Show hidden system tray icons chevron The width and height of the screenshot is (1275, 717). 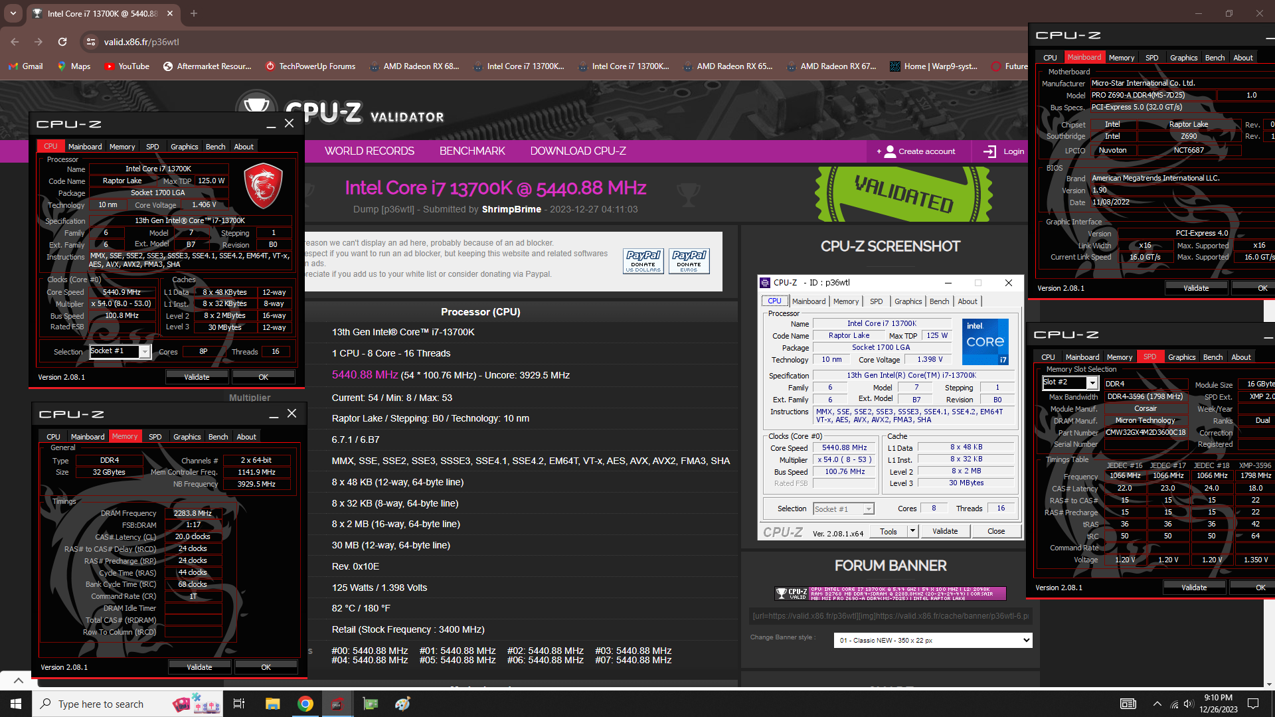(1157, 704)
